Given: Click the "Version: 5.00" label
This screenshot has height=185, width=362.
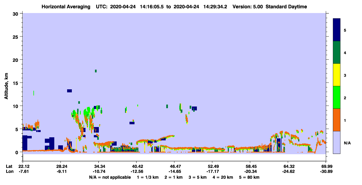Looking at the screenshot, I should point(247,7).
